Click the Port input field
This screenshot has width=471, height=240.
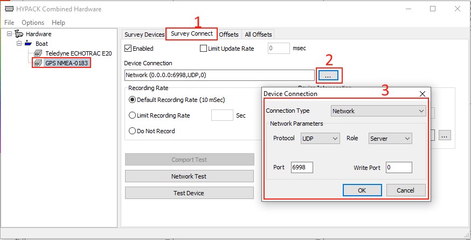pyautogui.click(x=302, y=168)
